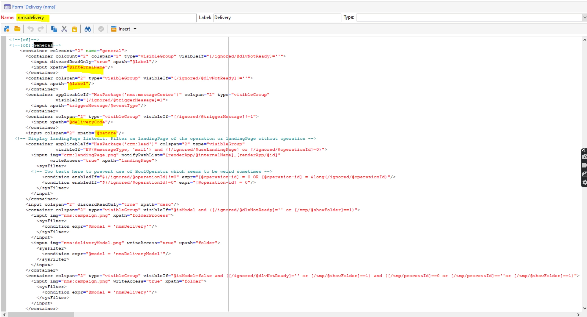Screen dimensions: 587x317
Task: Click the paste clipboard icon
Action: pos(74,29)
